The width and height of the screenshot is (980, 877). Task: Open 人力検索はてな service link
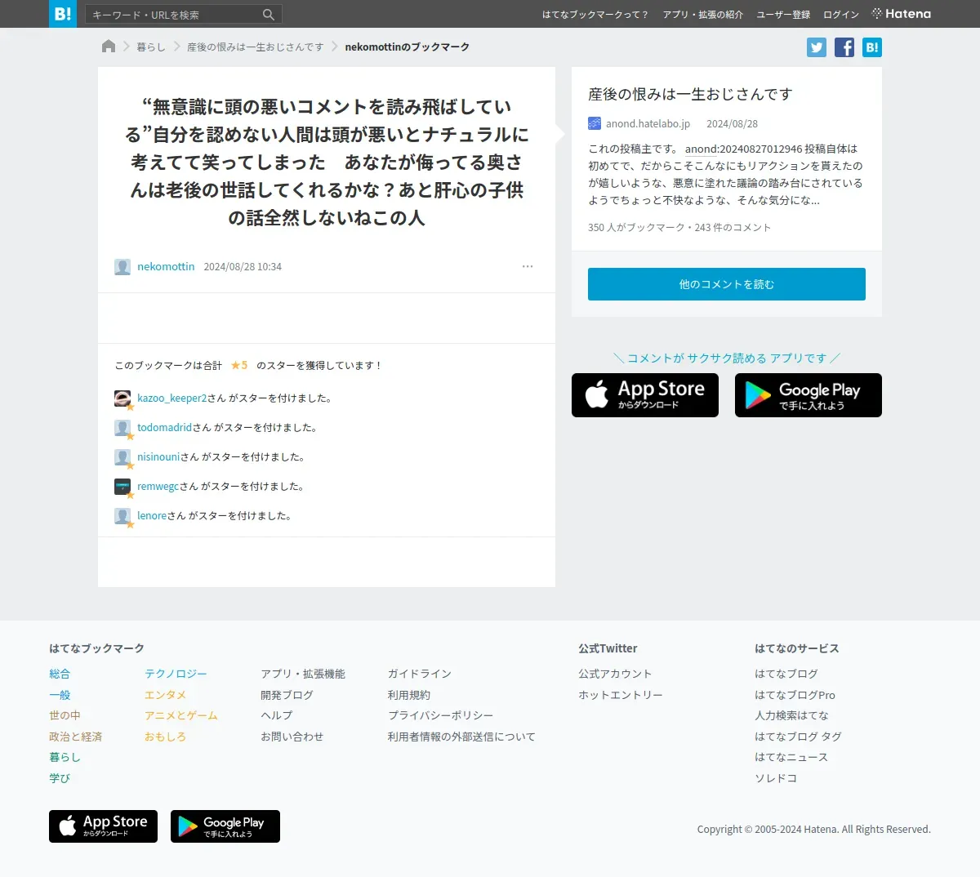(x=791, y=716)
